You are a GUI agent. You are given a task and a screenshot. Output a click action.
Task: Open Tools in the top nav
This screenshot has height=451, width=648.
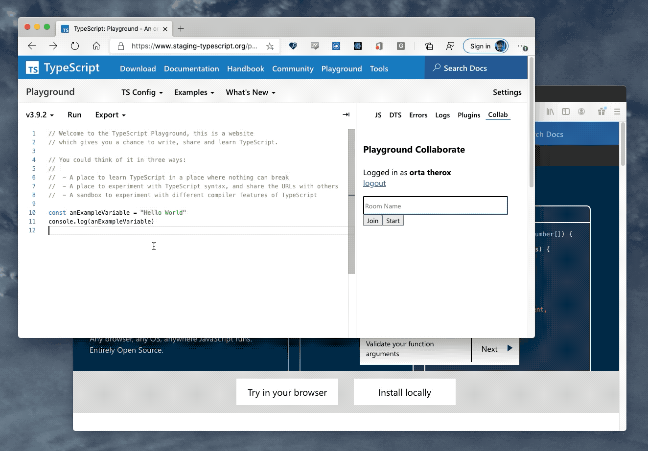click(379, 68)
